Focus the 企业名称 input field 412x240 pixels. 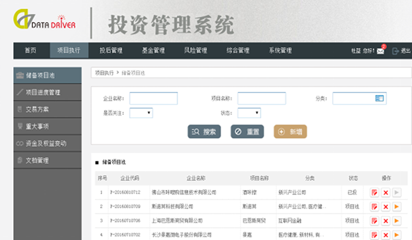[x=153, y=98]
